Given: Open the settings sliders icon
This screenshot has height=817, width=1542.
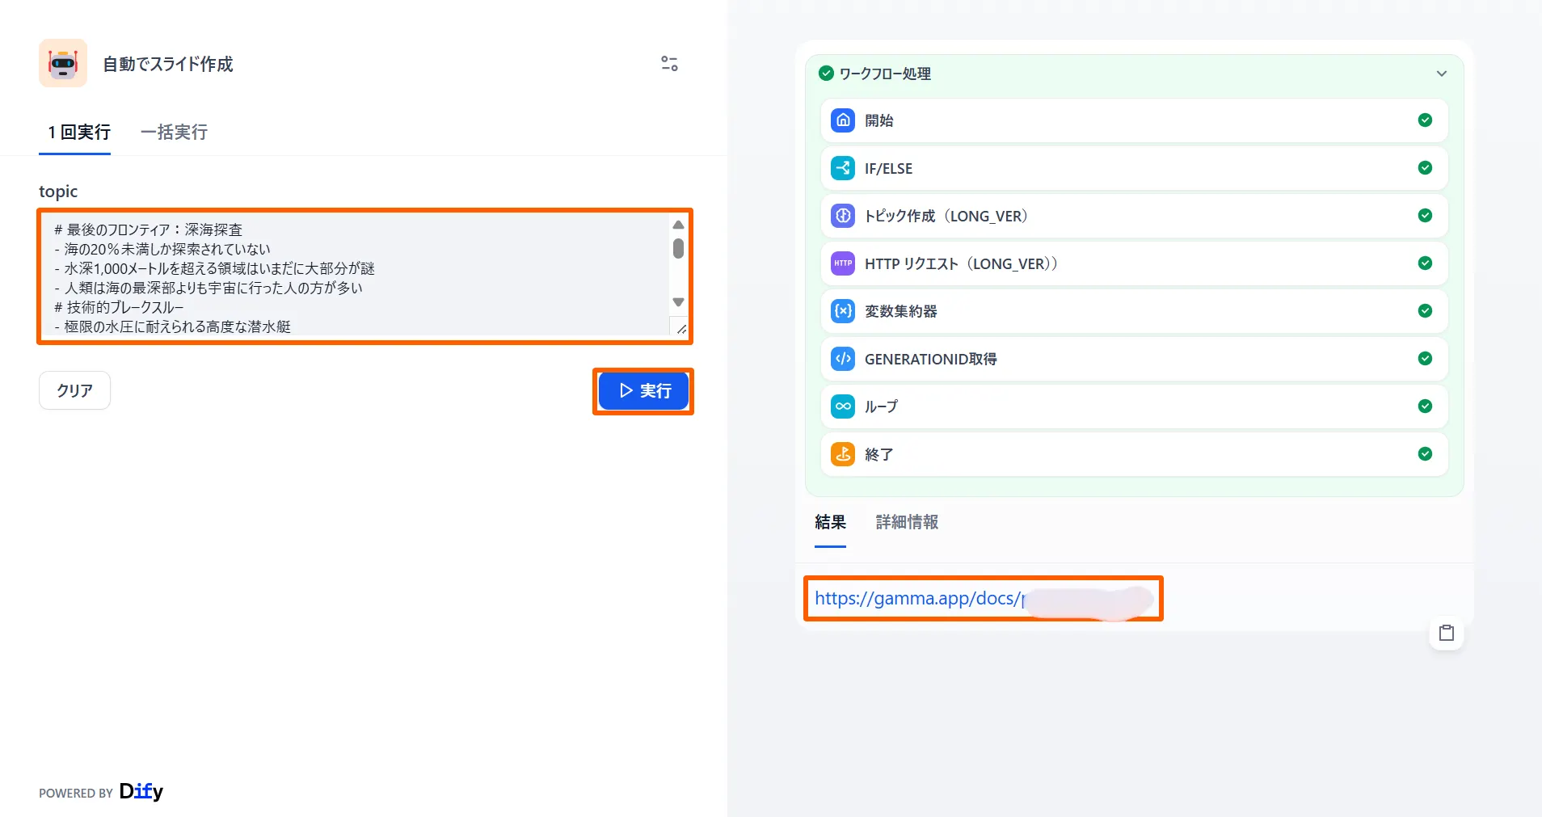Looking at the screenshot, I should point(669,64).
